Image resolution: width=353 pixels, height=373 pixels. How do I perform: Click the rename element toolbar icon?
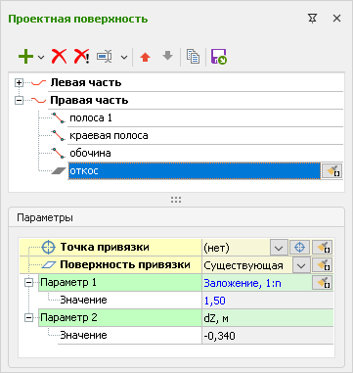[x=105, y=57]
